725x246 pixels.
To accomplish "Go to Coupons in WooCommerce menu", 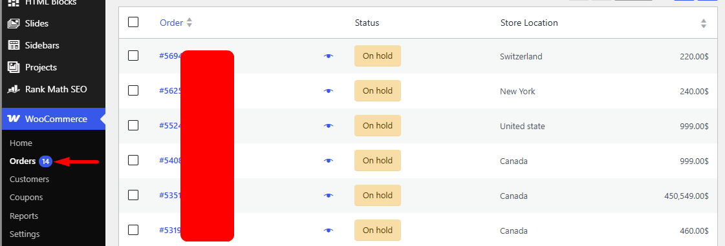I will (x=27, y=197).
